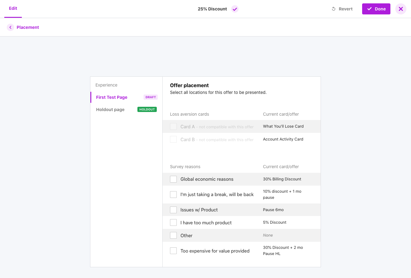
Task: Click the disabled Card A checkbox
Action: point(173,126)
